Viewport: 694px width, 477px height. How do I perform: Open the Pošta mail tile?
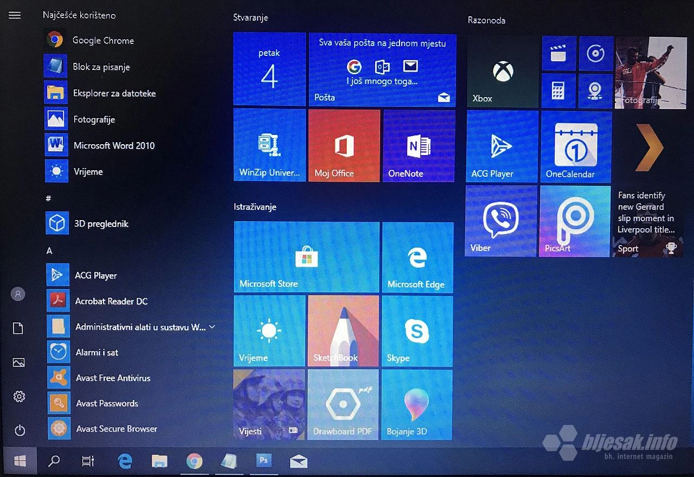coord(382,69)
